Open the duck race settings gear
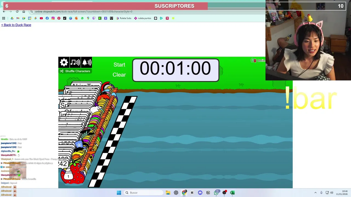This screenshot has height=197, width=351. tap(64, 62)
